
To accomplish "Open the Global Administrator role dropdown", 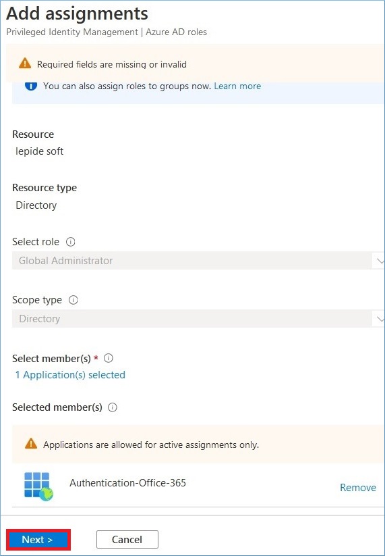I will click(x=198, y=261).
